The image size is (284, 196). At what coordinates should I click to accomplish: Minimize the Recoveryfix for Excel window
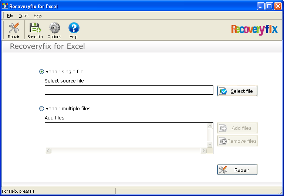pos(261,6)
